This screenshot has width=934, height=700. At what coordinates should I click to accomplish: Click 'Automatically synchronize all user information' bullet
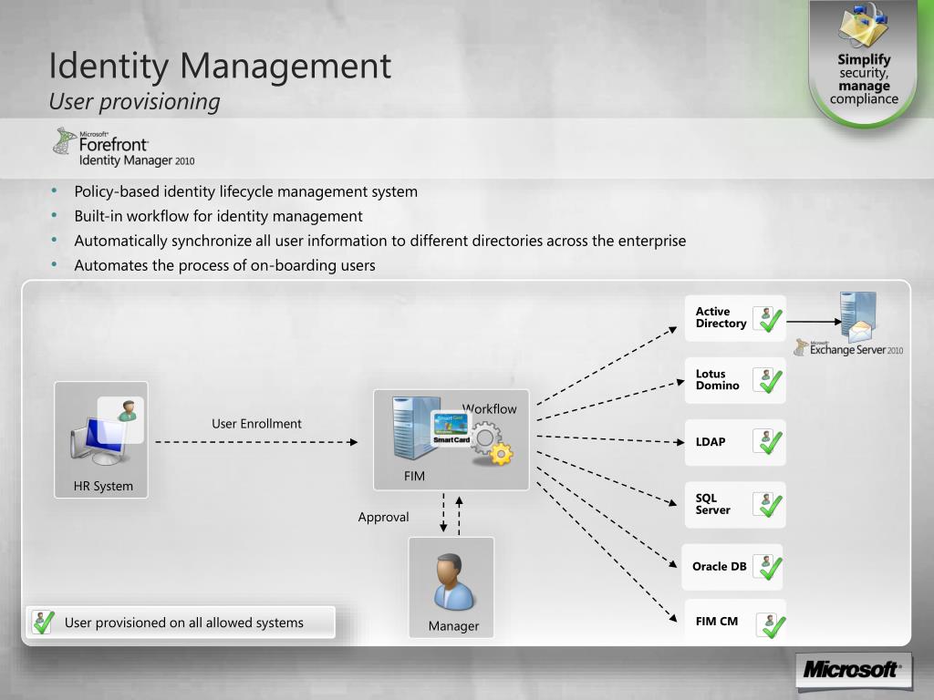click(380, 241)
